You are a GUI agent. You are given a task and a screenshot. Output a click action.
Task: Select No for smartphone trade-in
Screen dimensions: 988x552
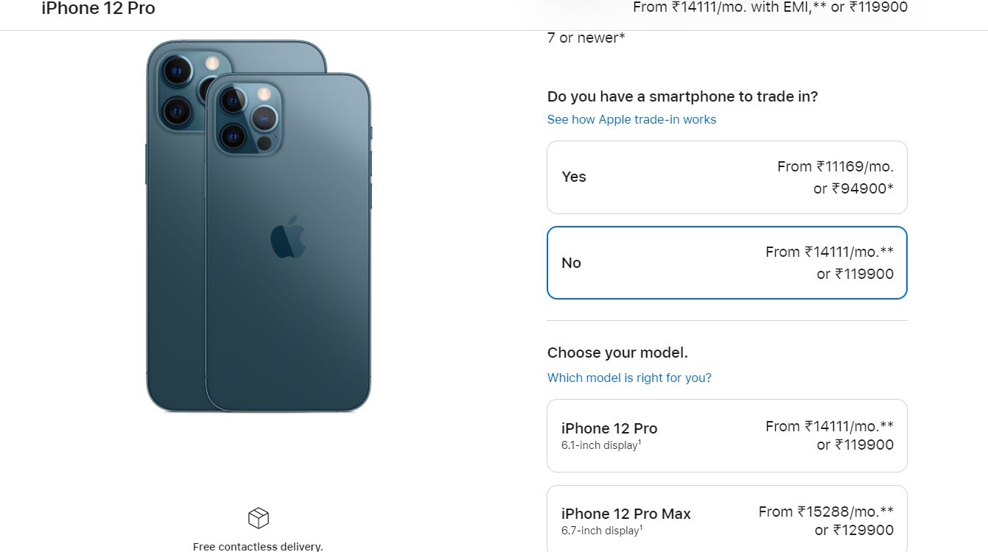727,263
